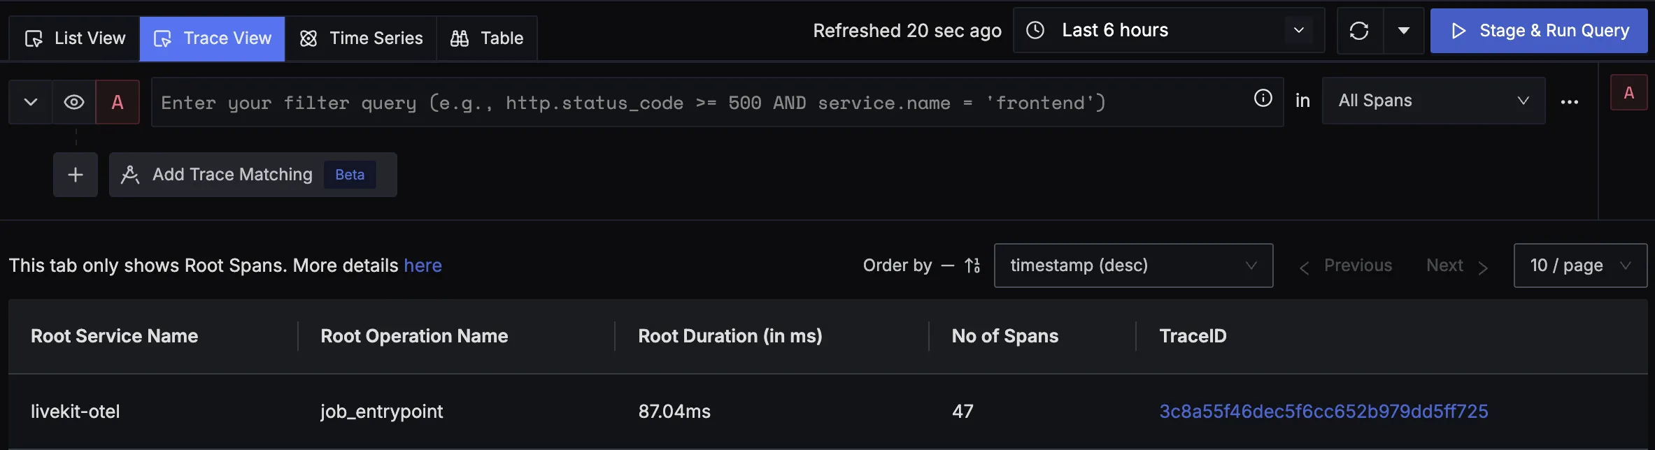Click the A badge at the far right
The image size is (1655, 450).
pyautogui.click(x=1629, y=92)
